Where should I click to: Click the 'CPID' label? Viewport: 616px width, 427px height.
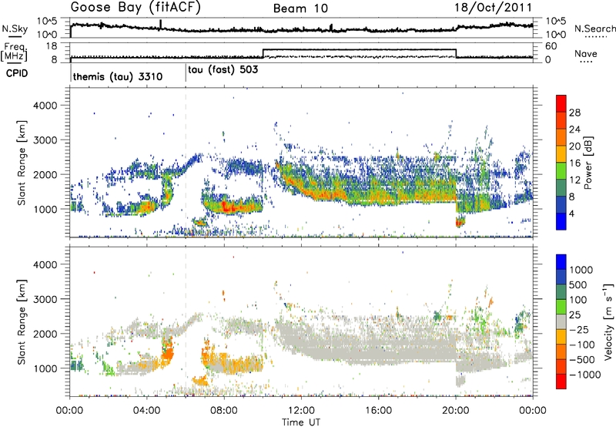pyautogui.click(x=17, y=73)
